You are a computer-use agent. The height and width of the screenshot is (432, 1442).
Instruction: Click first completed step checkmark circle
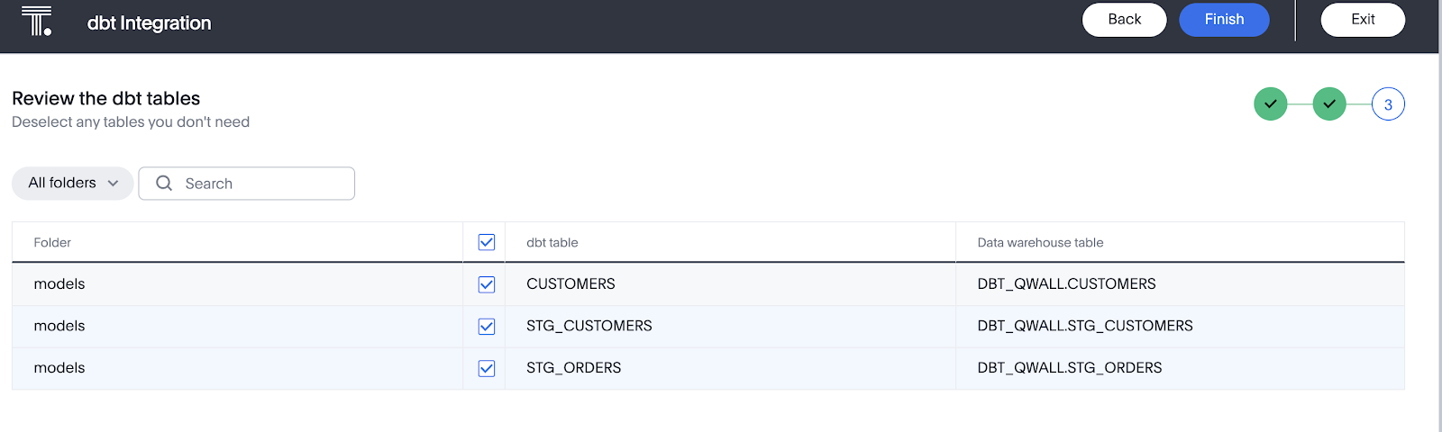tap(1270, 104)
